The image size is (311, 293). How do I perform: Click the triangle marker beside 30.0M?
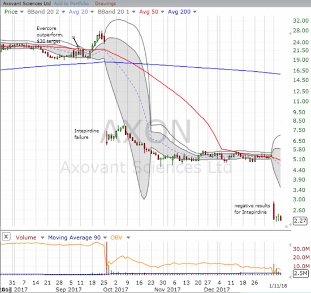tap(290, 245)
